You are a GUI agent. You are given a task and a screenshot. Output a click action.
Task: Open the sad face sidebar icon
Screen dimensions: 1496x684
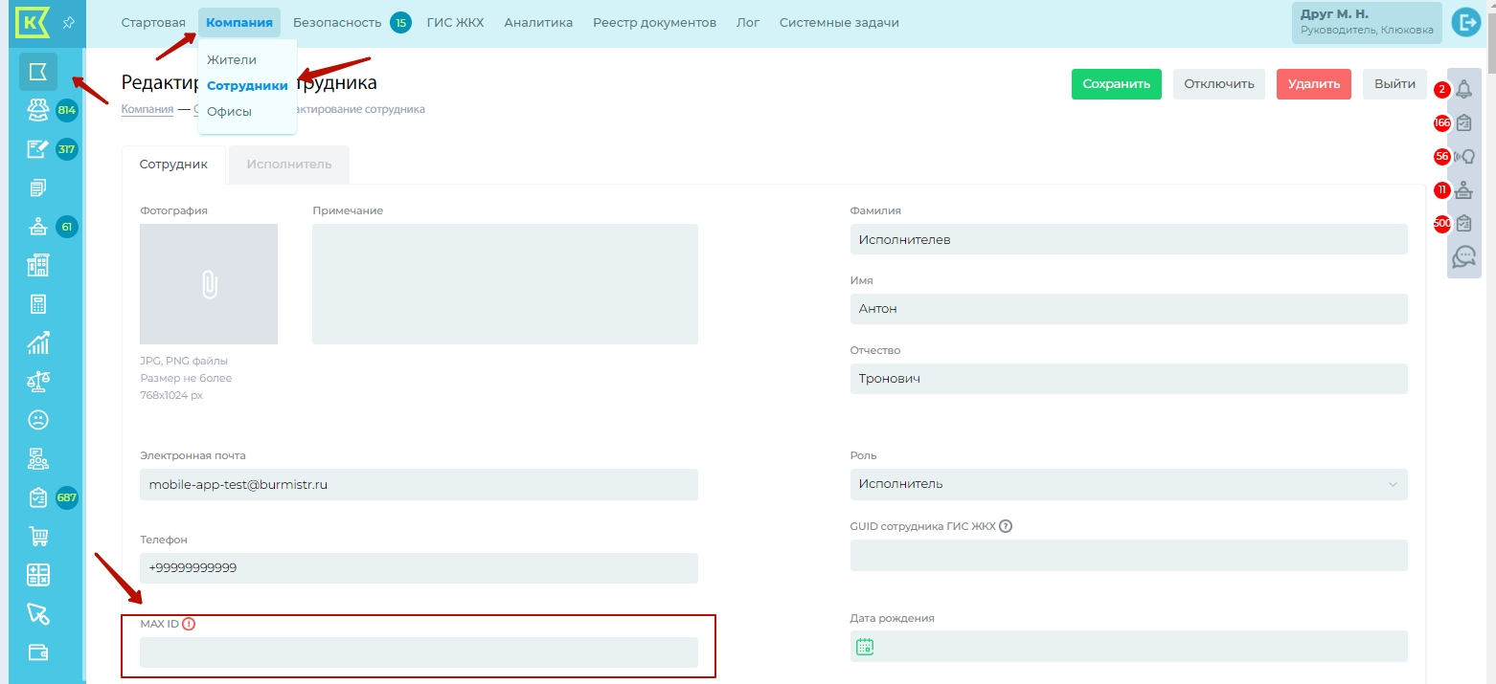pyautogui.click(x=38, y=420)
